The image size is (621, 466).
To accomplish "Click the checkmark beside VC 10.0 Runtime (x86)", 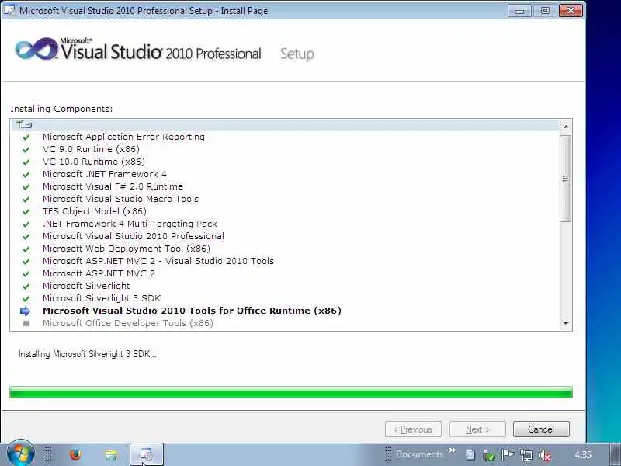I will tap(26, 162).
